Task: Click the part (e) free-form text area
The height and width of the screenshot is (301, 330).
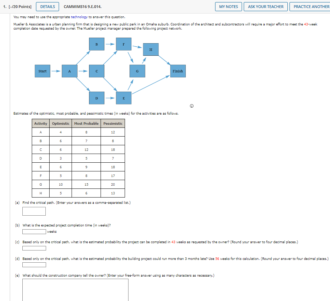Action: [75, 290]
